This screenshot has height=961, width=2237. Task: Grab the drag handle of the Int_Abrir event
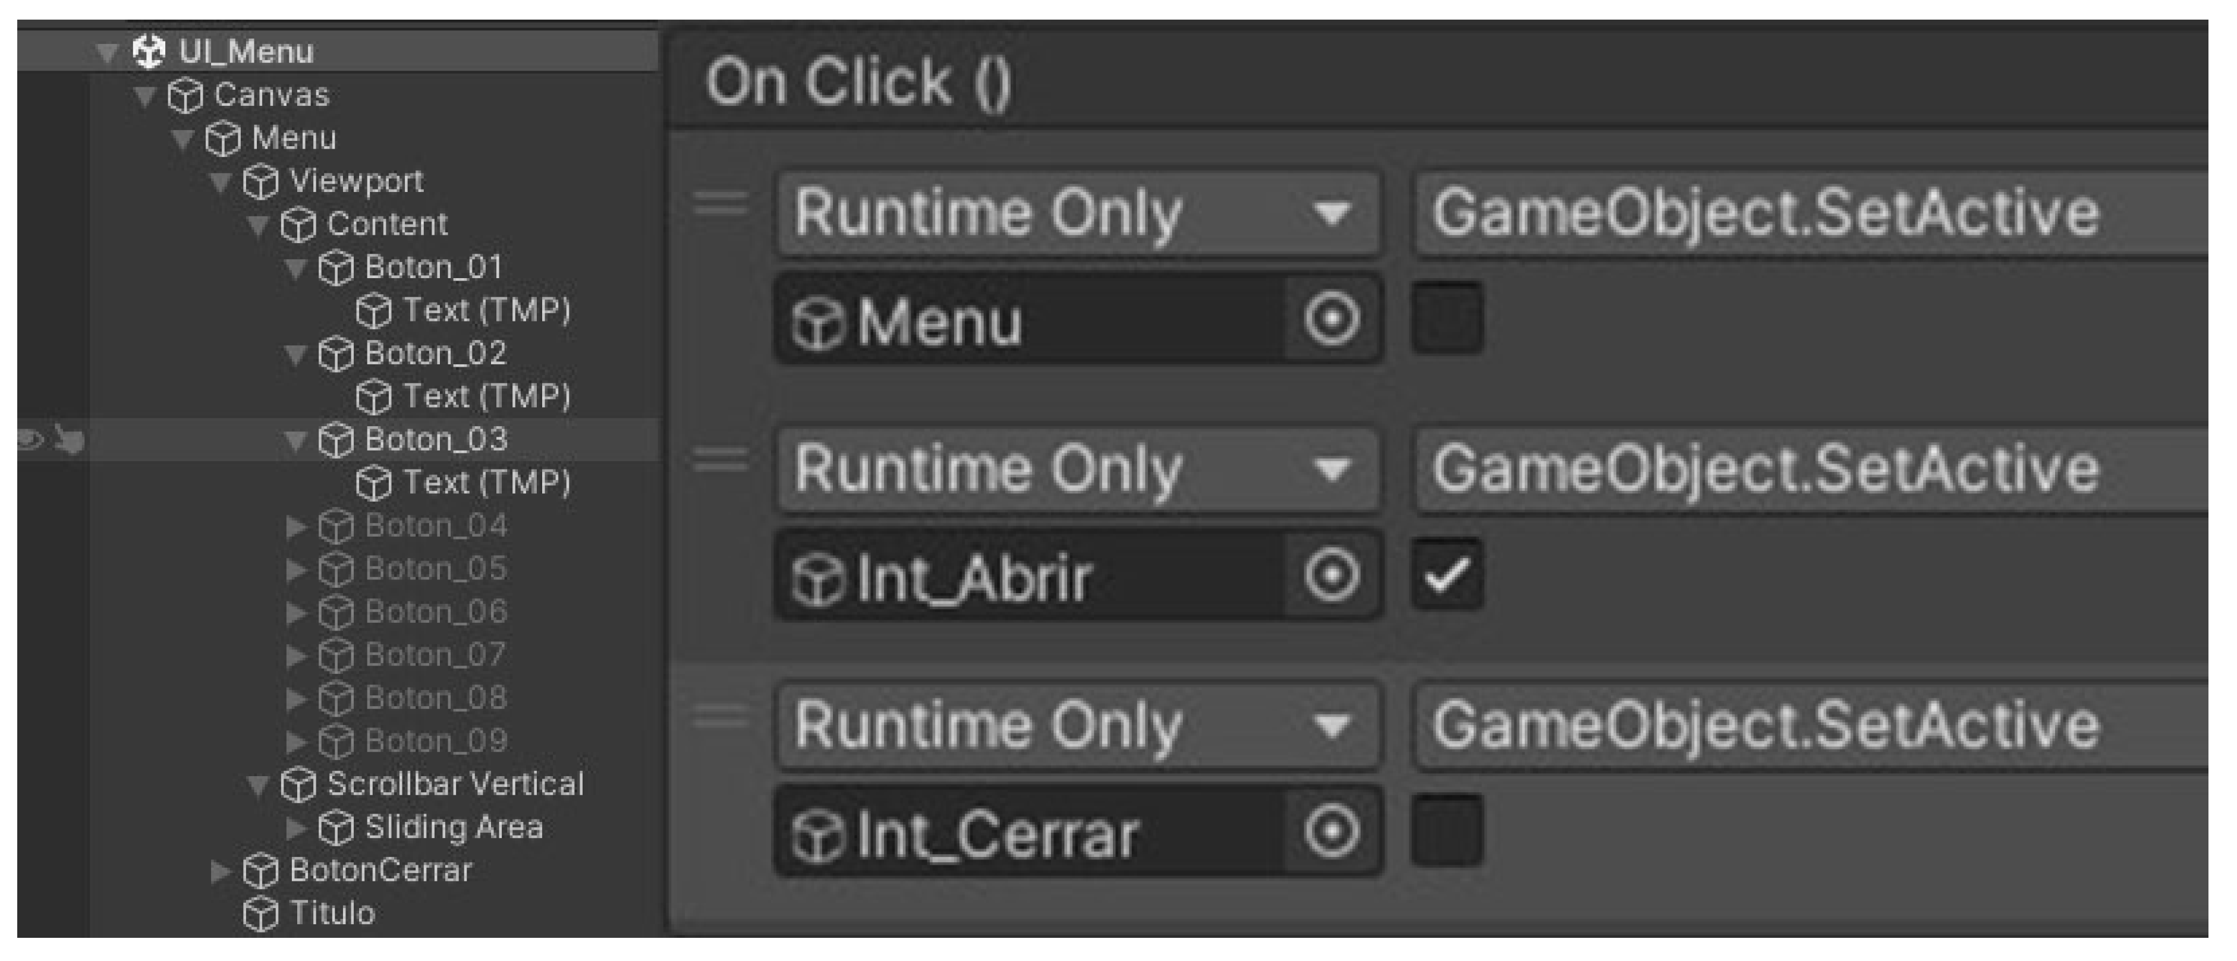pos(721,459)
